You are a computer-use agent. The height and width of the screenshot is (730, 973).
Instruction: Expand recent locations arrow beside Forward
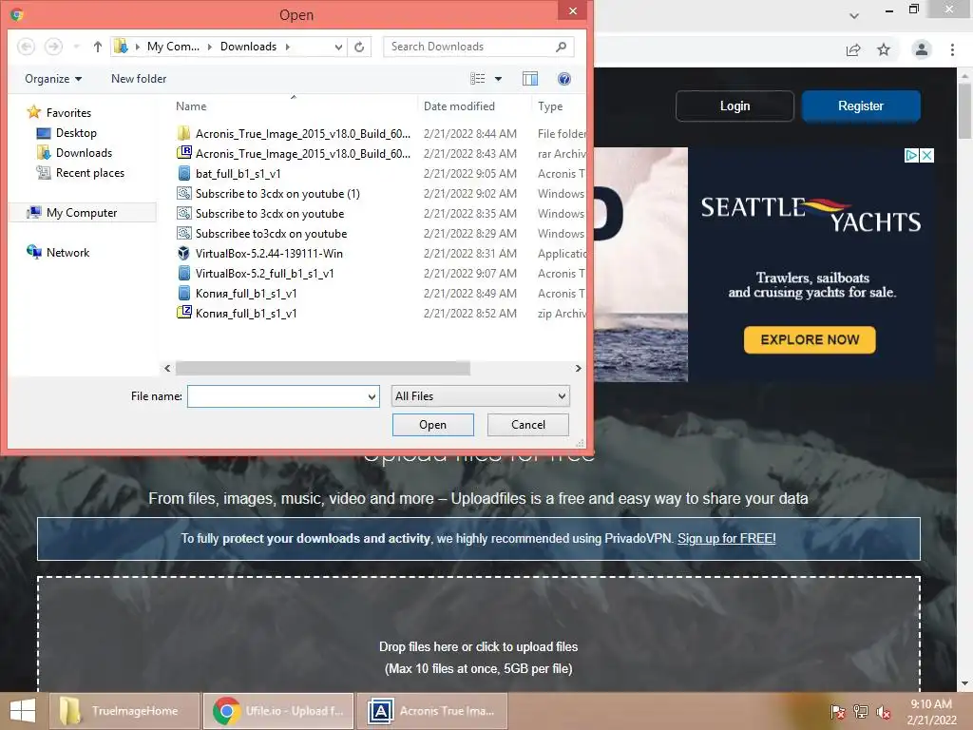click(76, 47)
